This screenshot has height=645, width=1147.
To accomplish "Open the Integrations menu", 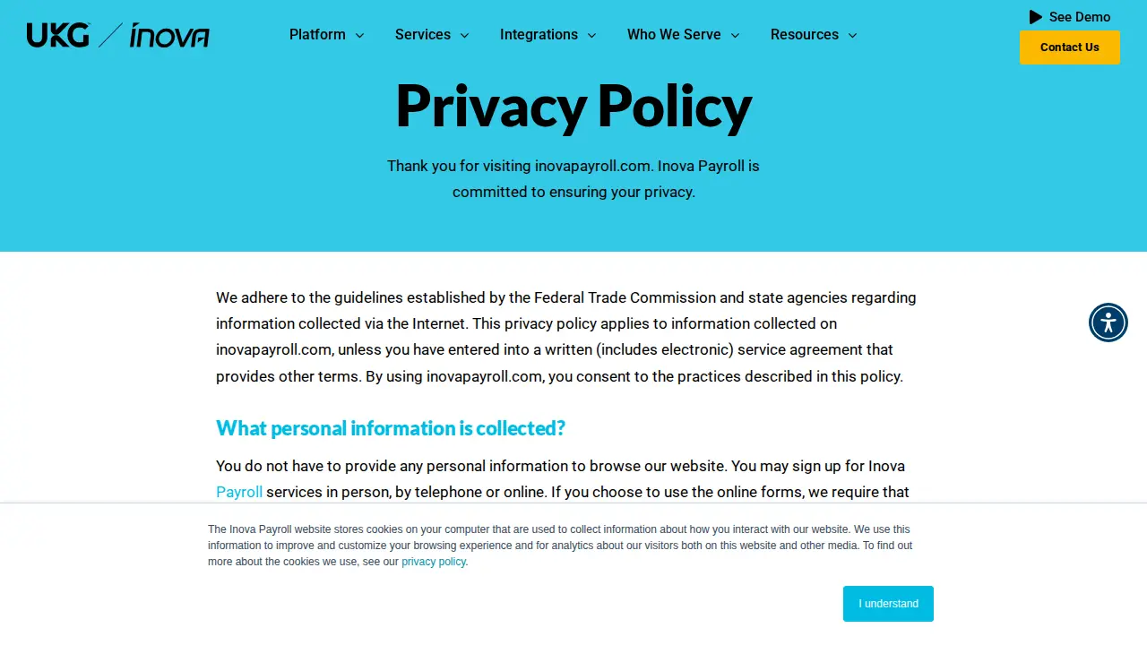I will click(539, 35).
